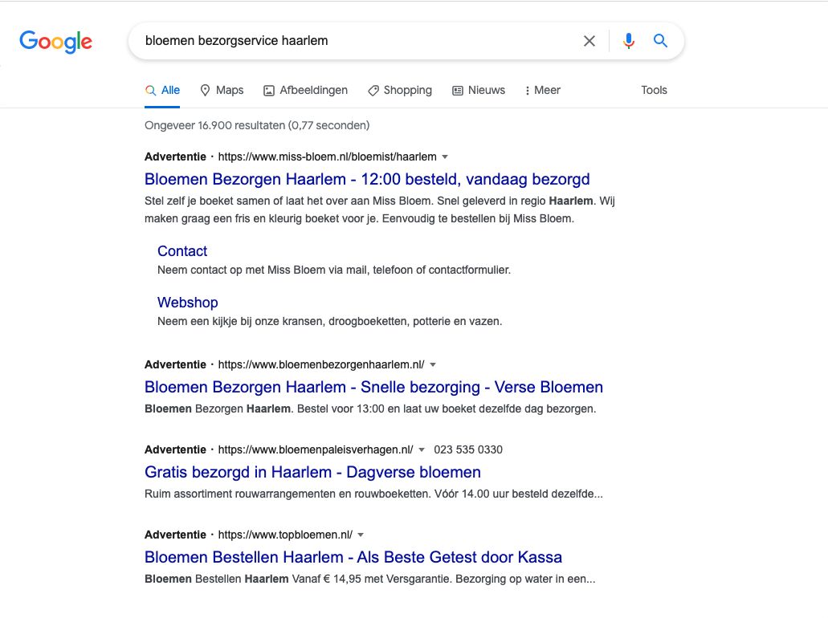Click the Google logo

[55, 42]
